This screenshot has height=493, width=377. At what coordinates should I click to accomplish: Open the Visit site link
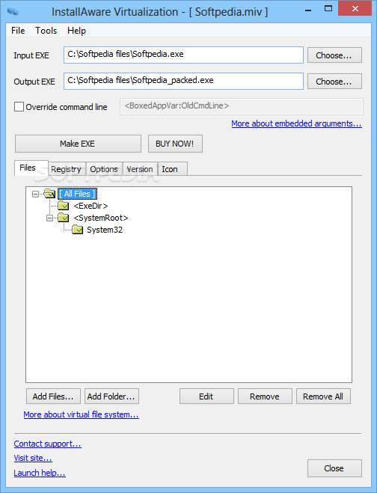tap(33, 458)
